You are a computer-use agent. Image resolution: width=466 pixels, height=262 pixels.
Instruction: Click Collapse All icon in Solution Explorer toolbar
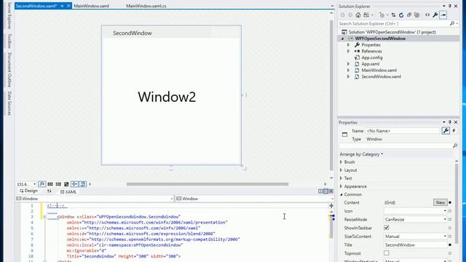click(x=409, y=15)
